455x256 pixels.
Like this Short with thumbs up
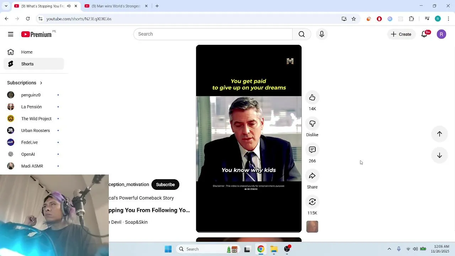coord(312,97)
